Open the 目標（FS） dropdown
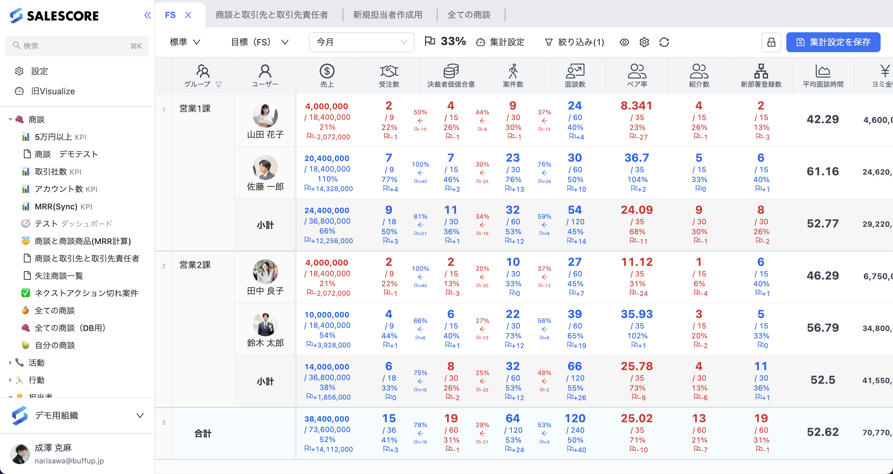 (x=260, y=42)
